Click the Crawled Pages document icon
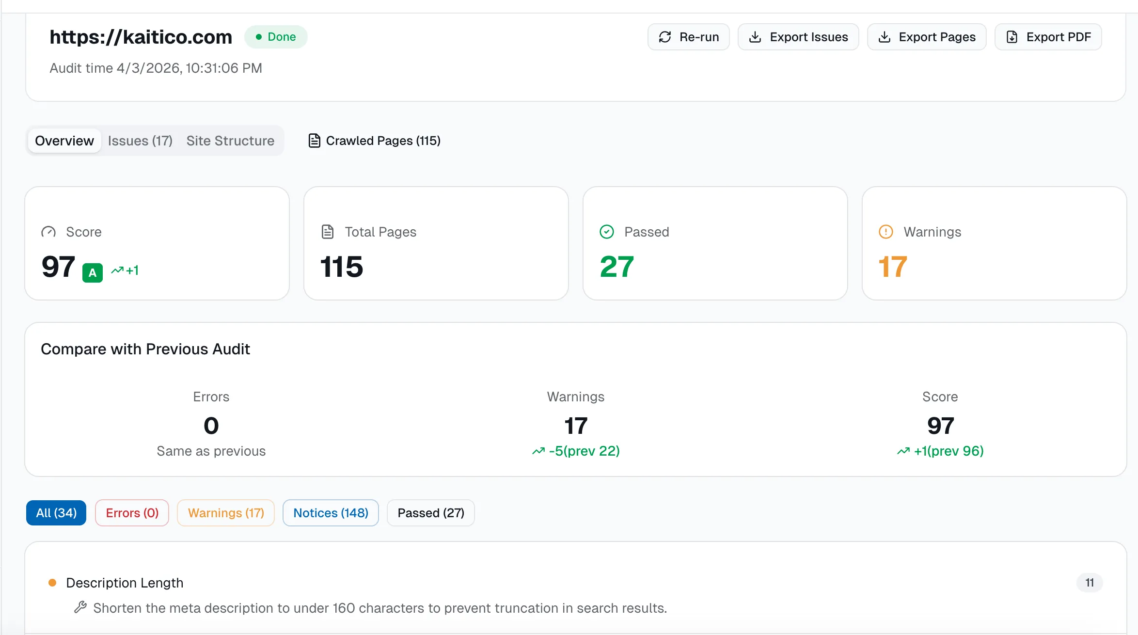The image size is (1138, 635). click(x=315, y=141)
